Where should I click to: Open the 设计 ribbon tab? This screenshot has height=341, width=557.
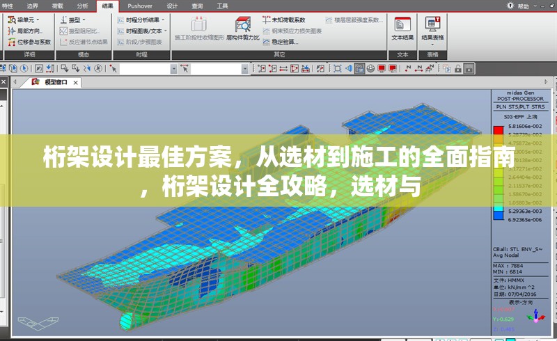[172, 5]
